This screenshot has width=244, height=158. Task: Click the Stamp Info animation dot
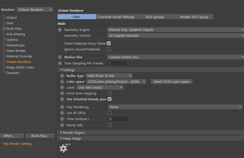[62, 125]
